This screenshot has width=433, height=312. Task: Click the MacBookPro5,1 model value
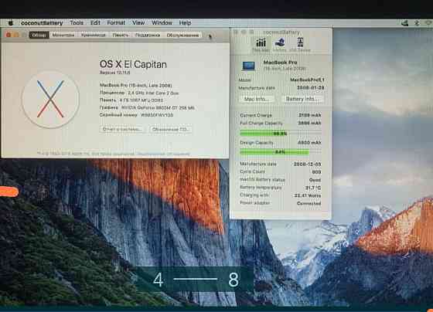click(x=307, y=80)
